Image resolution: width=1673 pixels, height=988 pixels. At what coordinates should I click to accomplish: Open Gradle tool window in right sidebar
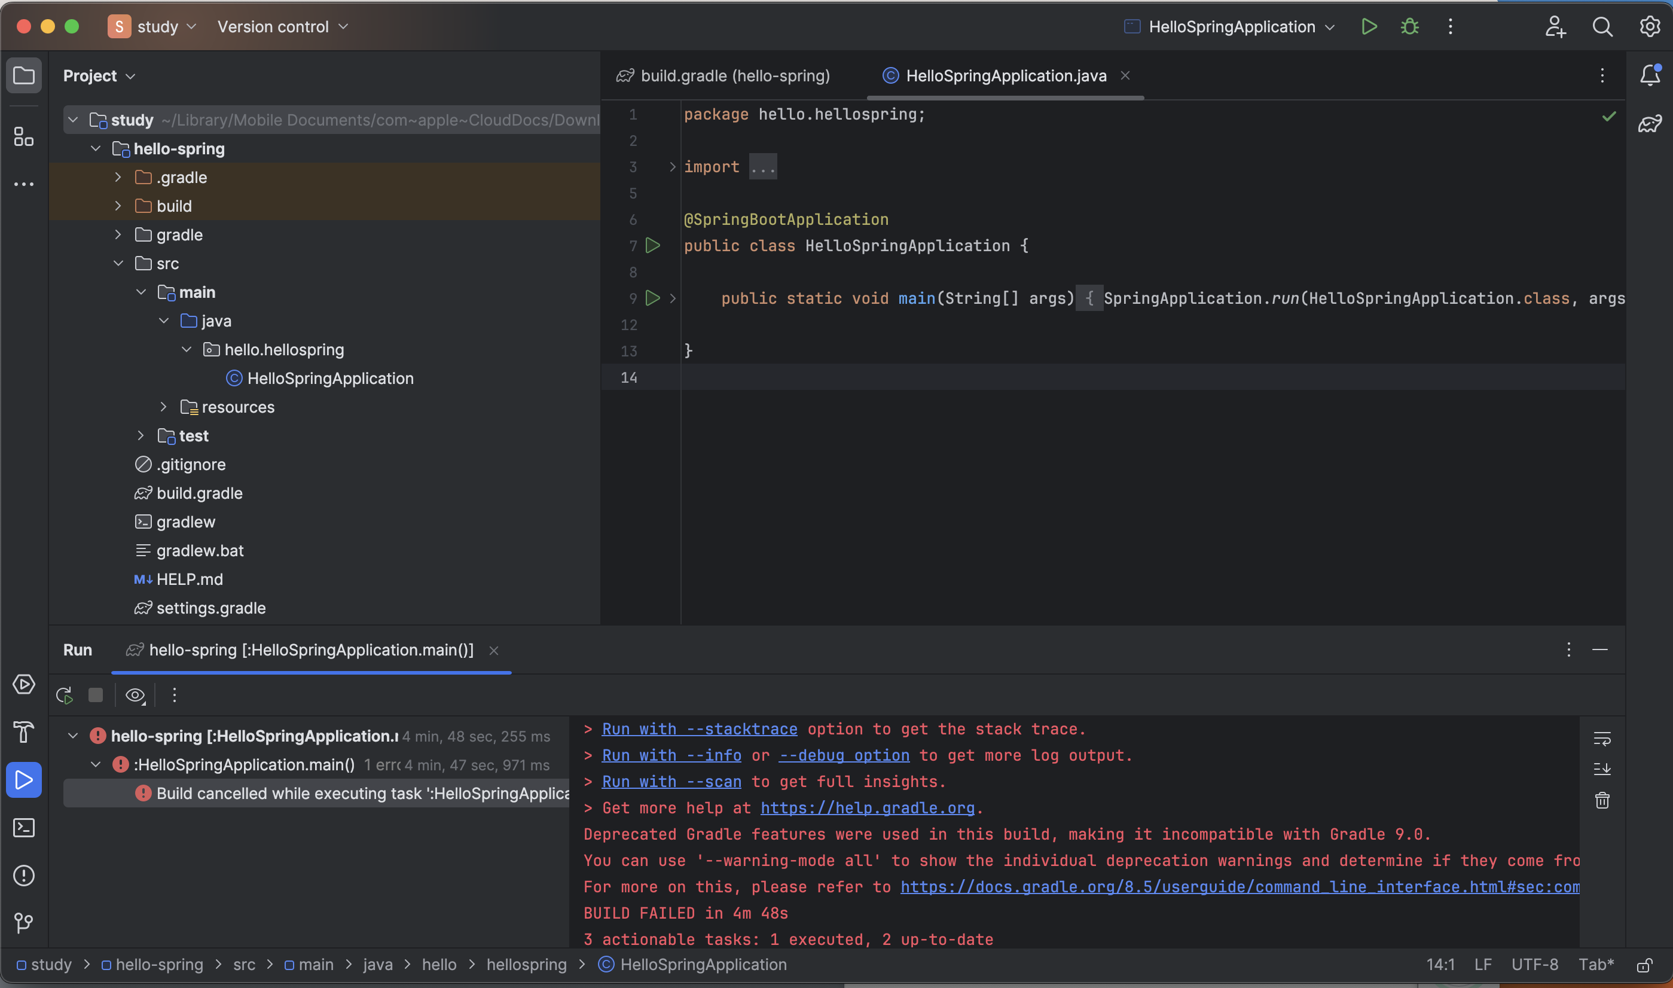point(1650,123)
